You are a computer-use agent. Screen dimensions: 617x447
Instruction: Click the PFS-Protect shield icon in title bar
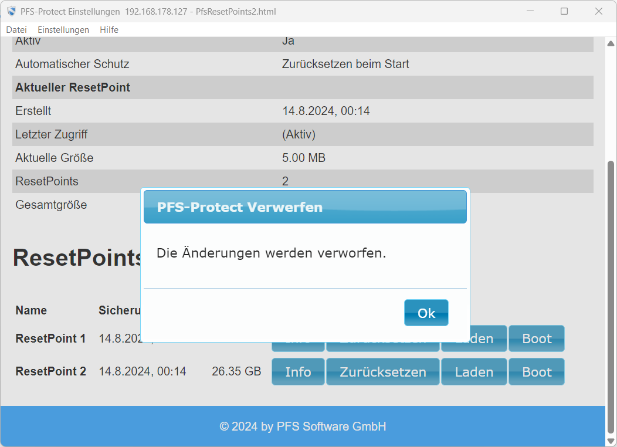[x=11, y=11]
